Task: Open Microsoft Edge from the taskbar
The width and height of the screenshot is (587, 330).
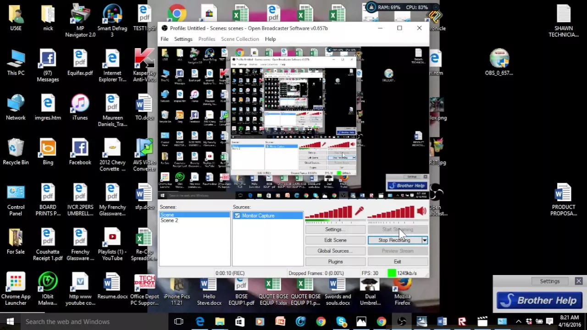Action: pos(200,321)
